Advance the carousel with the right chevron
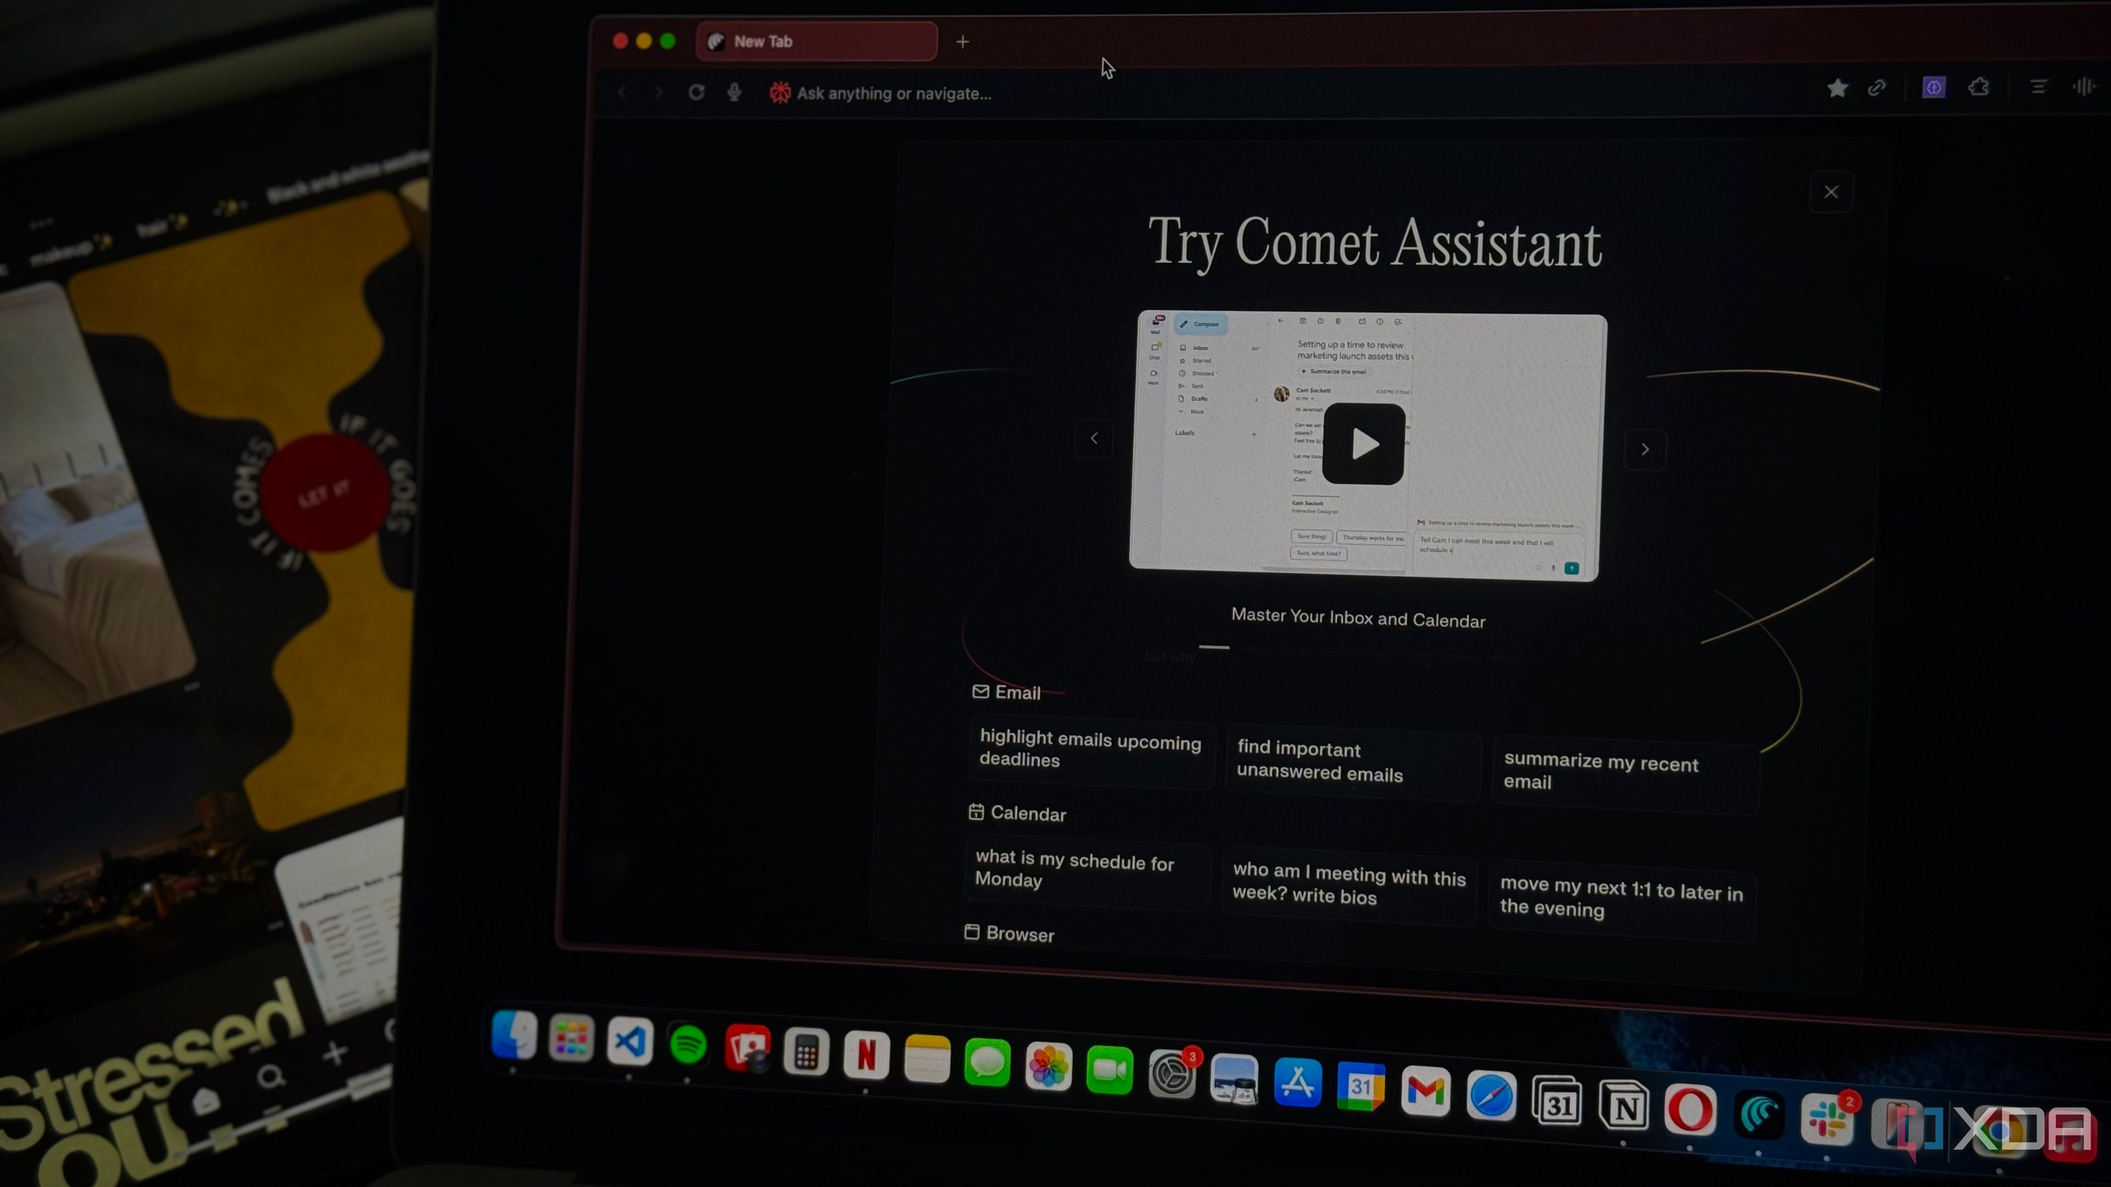Image resolution: width=2111 pixels, height=1187 pixels. (1646, 449)
